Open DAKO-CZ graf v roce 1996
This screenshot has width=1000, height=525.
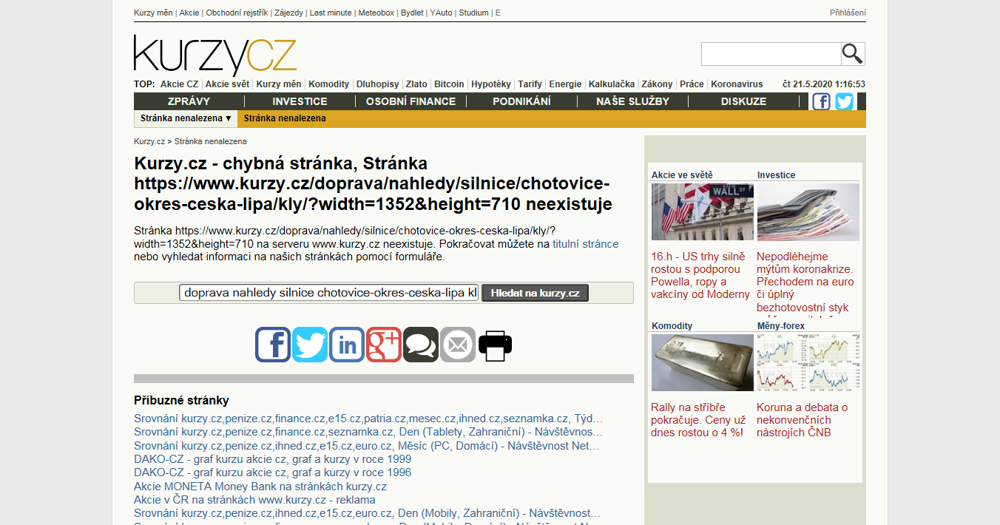[273, 472]
